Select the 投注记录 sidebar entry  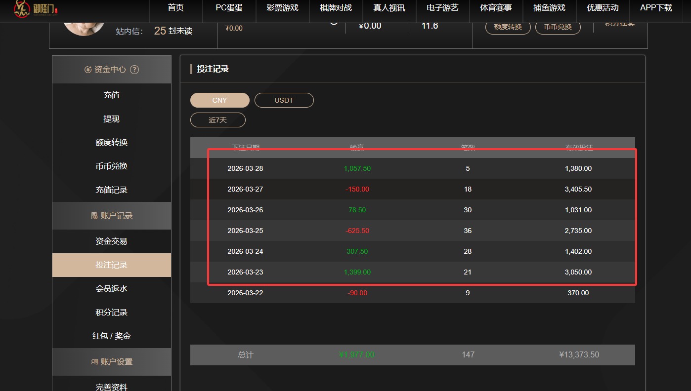point(111,265)
